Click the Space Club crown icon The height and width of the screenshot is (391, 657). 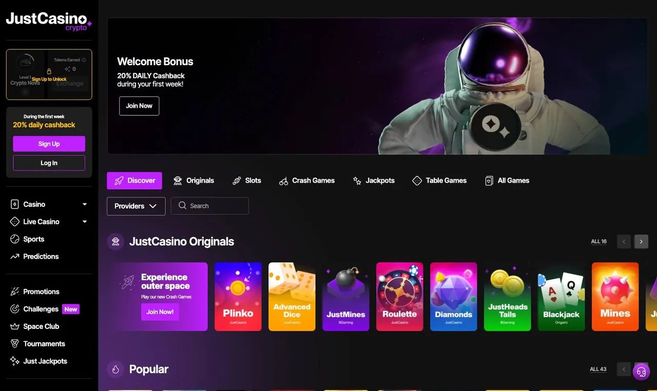click(x=14, y=326)
